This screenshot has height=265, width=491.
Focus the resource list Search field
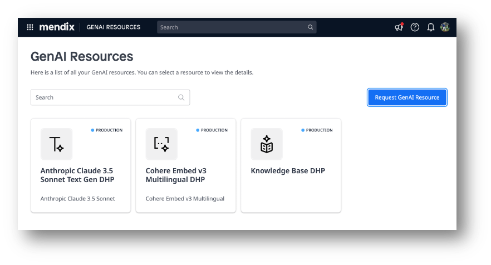point(110,97)
